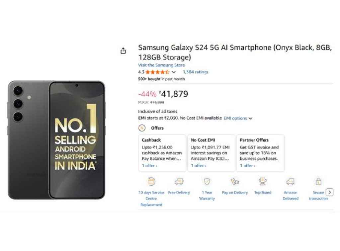View the 1,384 ratings link
340x251 pixels.
click(196, 72)
